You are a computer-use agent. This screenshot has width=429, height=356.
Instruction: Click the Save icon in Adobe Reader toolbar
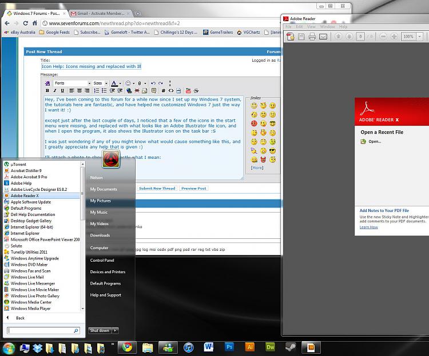pos(301,37)
